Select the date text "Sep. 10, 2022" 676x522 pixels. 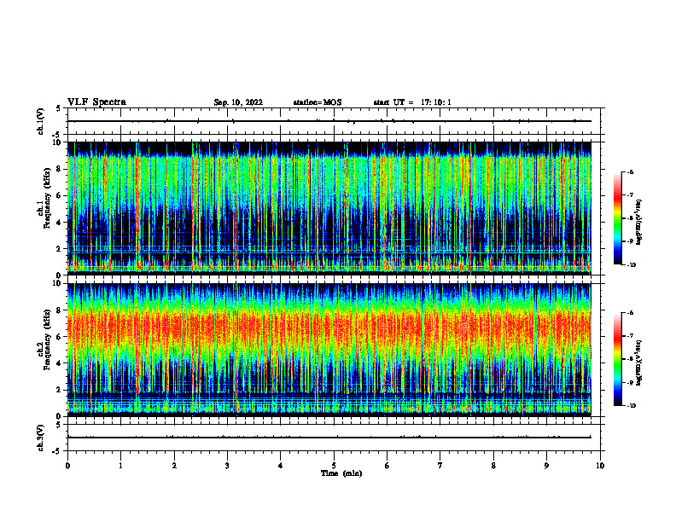point(238,102)
